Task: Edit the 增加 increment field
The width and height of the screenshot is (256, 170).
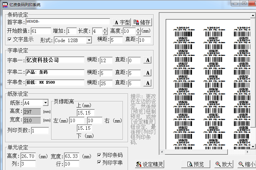Action: 71,31
